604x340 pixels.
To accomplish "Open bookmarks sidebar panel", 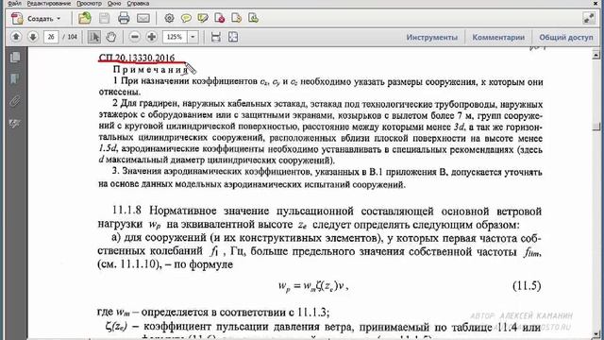I will coord(15,79).
